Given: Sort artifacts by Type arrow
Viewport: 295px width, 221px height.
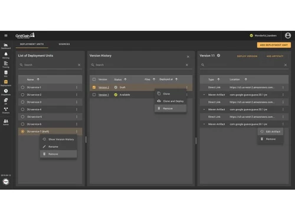Looking at the screenshot, I should [x=218, y=80].
